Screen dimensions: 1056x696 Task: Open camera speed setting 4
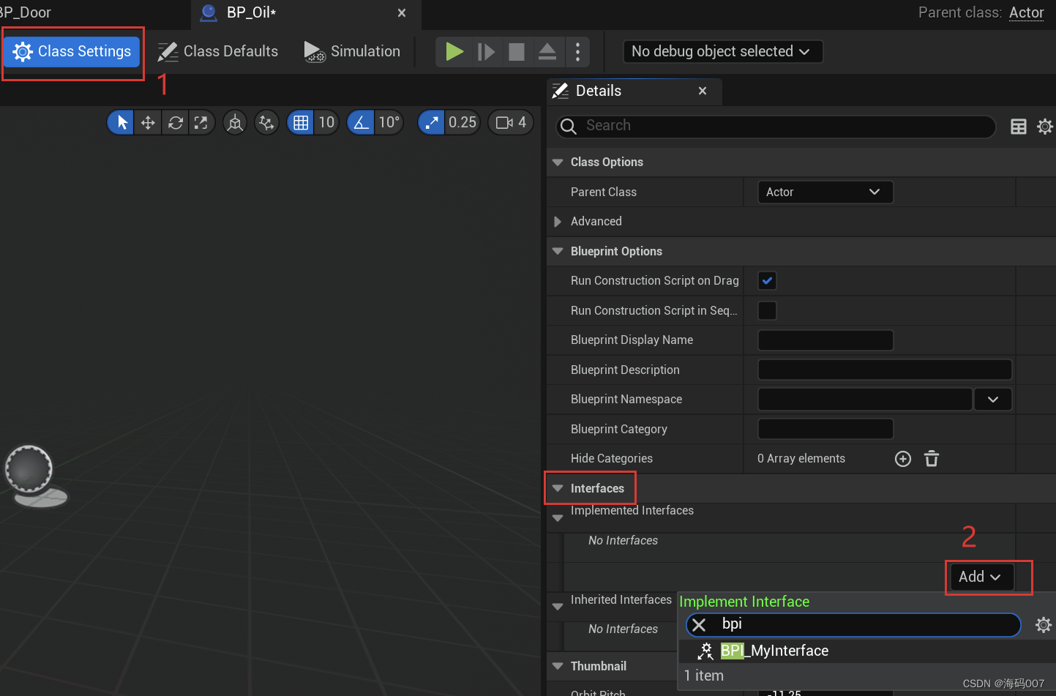[x=511, y=122]
